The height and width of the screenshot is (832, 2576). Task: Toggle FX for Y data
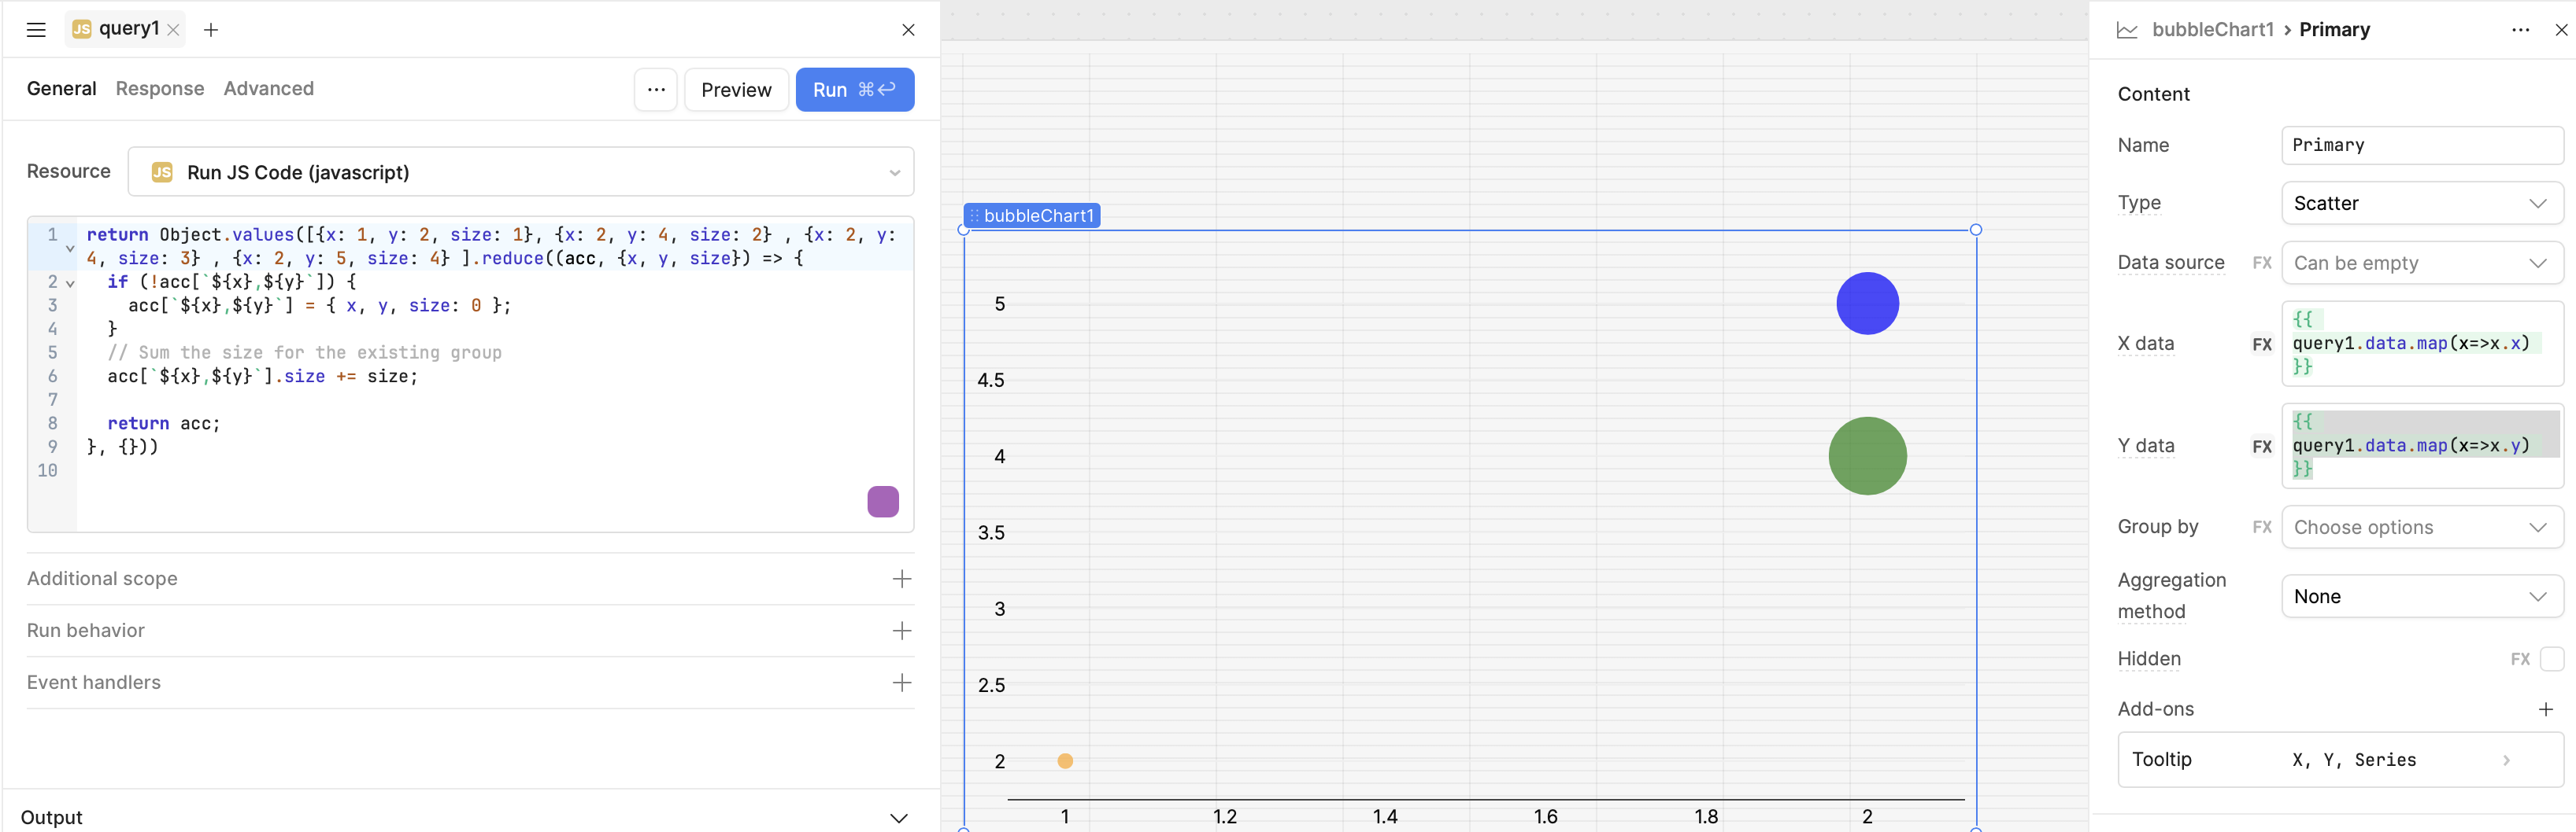[2262, 447]
